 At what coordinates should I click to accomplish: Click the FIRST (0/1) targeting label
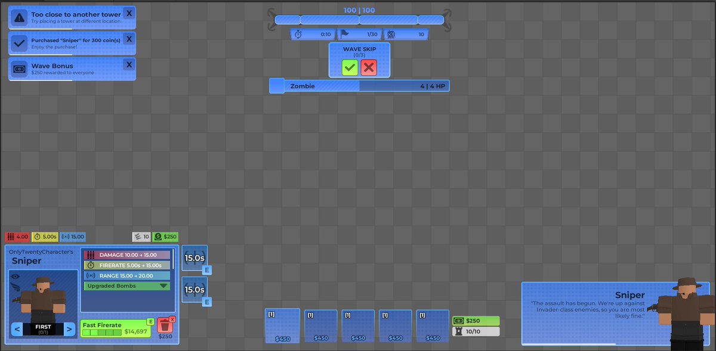[43, 329]
